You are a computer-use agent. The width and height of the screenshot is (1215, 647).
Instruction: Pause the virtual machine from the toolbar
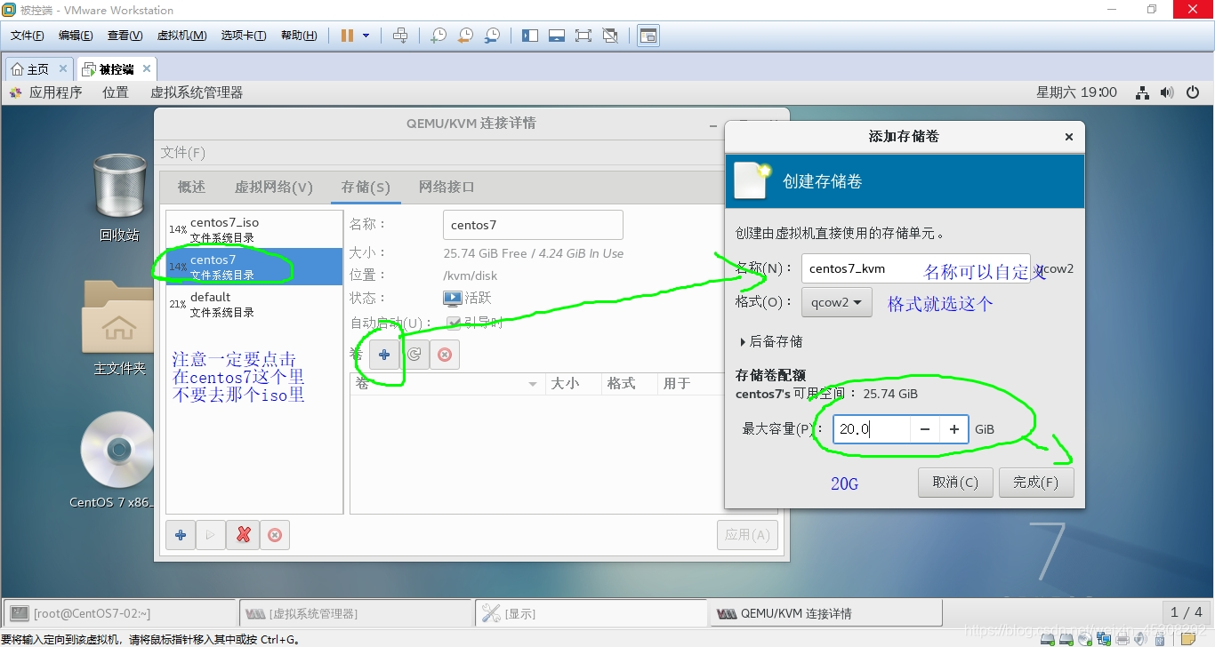(347, 36)
